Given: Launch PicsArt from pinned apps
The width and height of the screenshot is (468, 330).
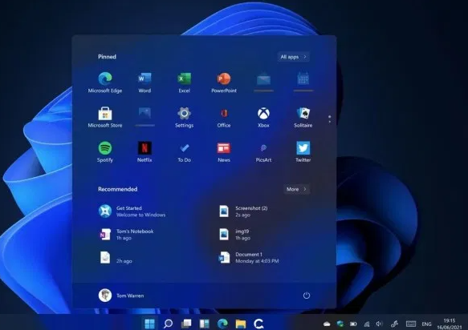Looking at the screenshot, I should pos(263,152).
